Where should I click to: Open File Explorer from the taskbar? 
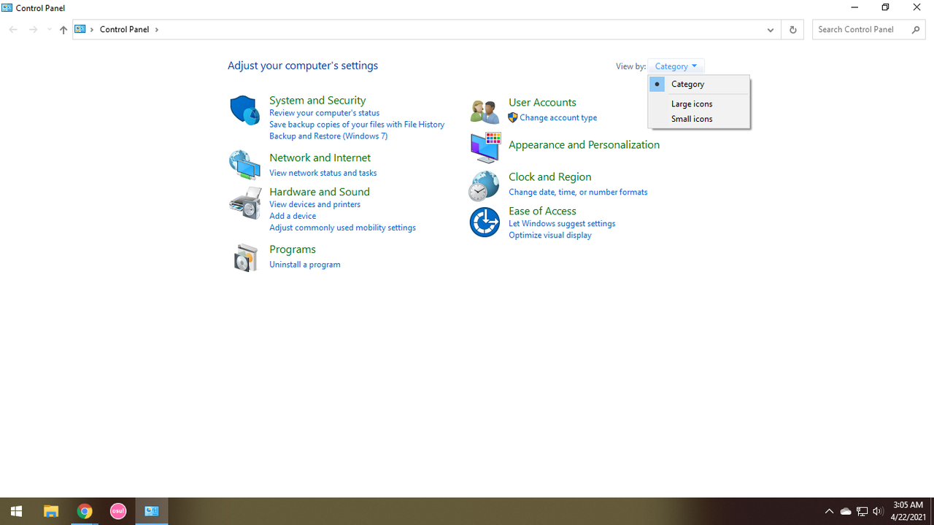click(51, 511)
